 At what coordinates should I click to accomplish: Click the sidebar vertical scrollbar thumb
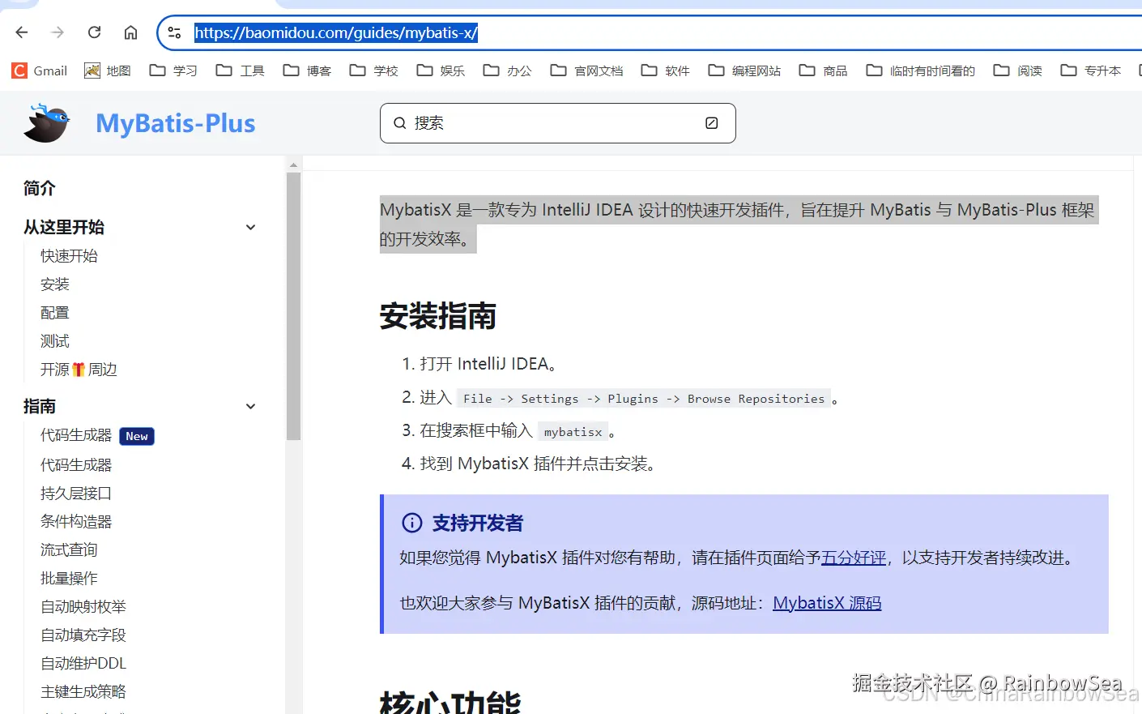293,306
